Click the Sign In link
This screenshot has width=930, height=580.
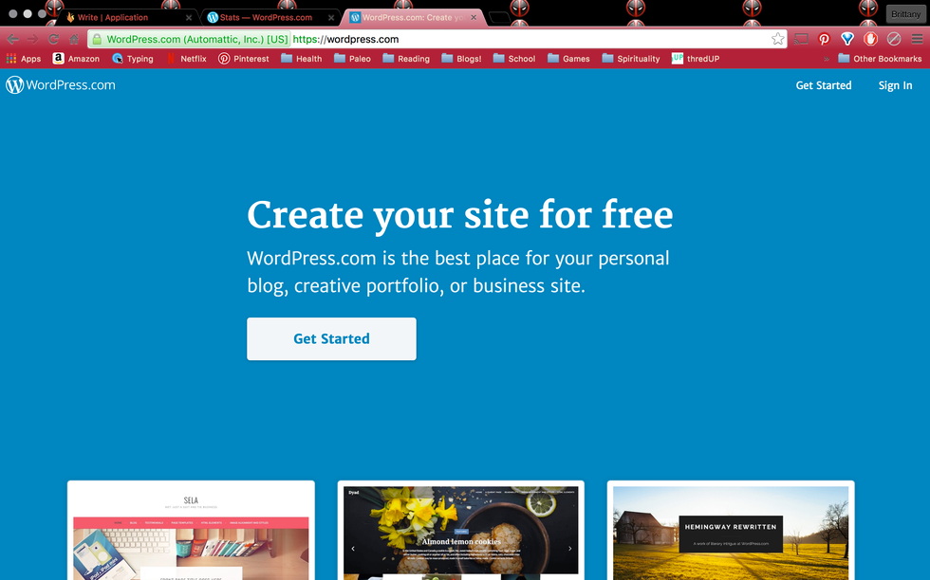(895, 85)
